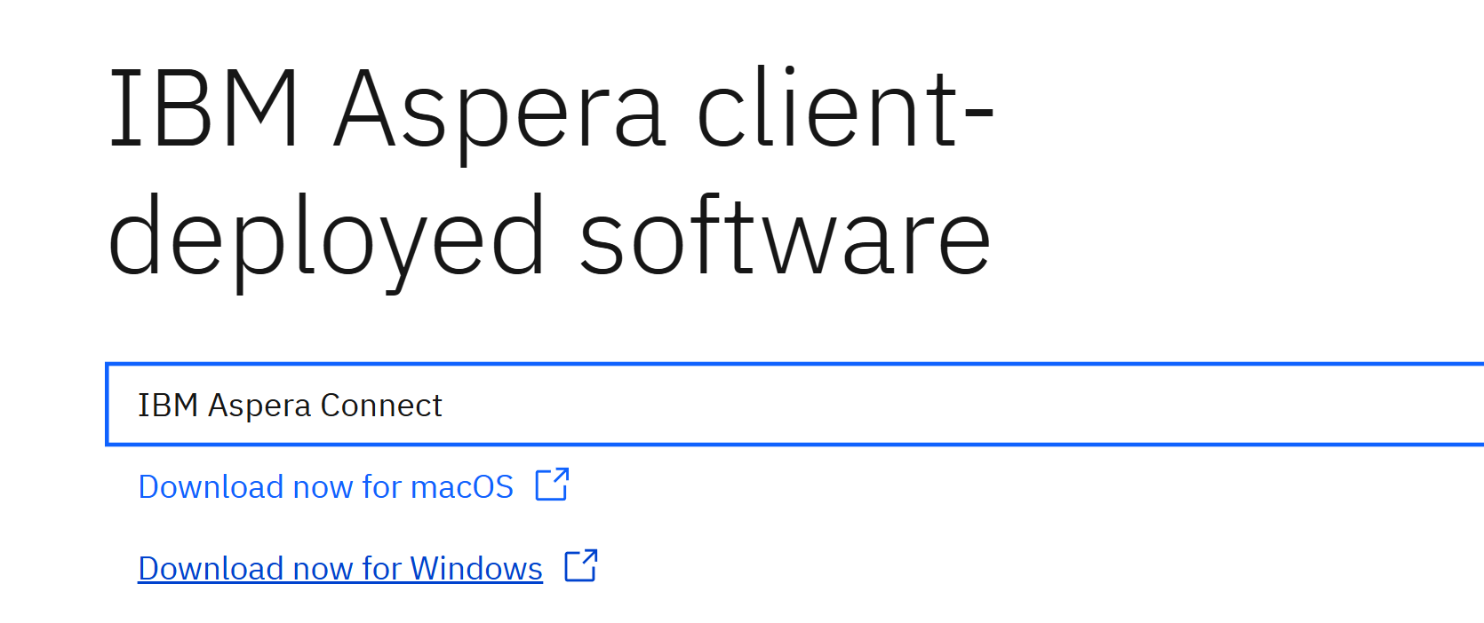Viewport: 1484px width, 623px height.
Task: Open Windows download via its arrow-box icon
Action: pos(581,565)
